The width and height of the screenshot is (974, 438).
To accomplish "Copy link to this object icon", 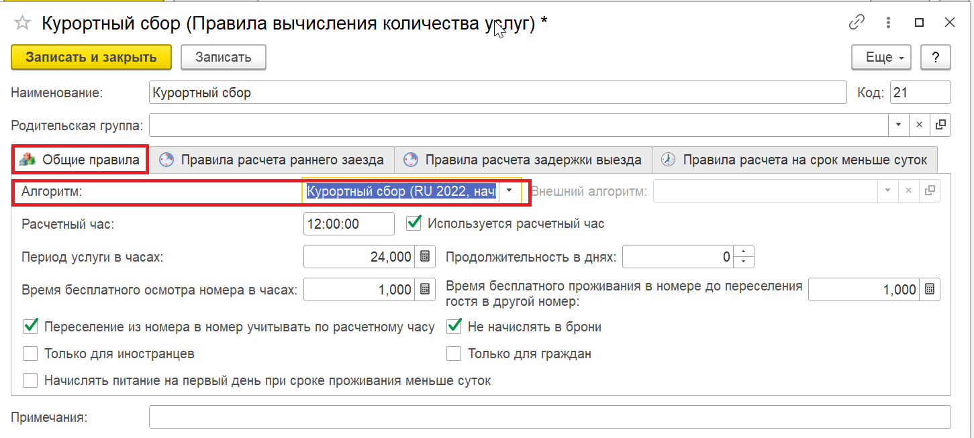I will coord(857,22).
